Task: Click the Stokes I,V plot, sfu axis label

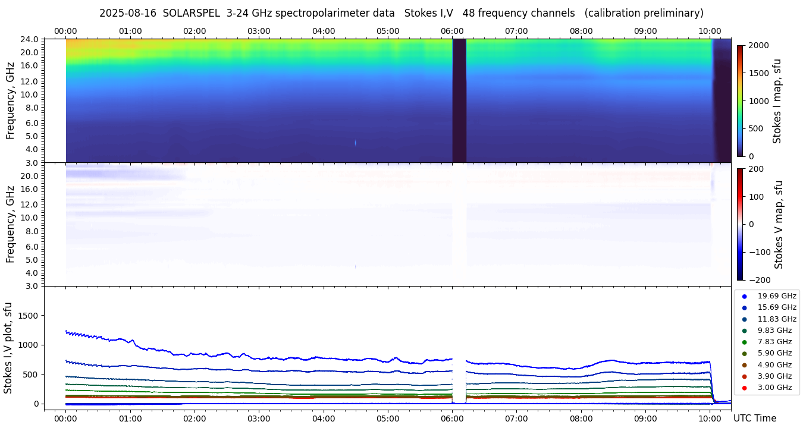Action: (x=8, y=348)
